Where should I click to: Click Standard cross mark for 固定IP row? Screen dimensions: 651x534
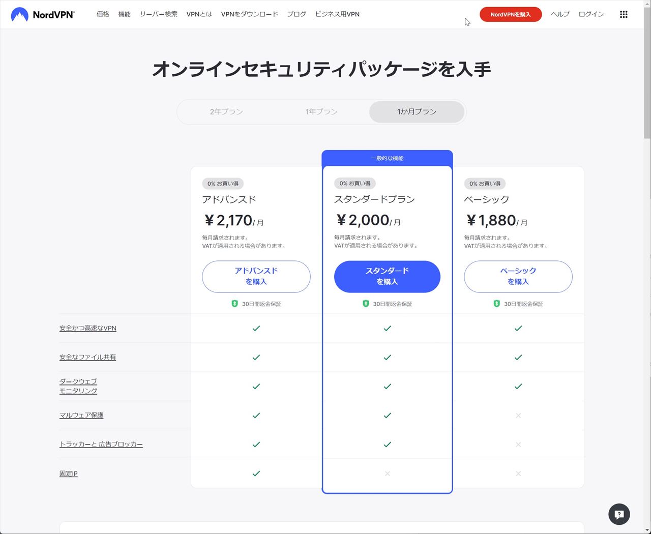click(388, 473)
